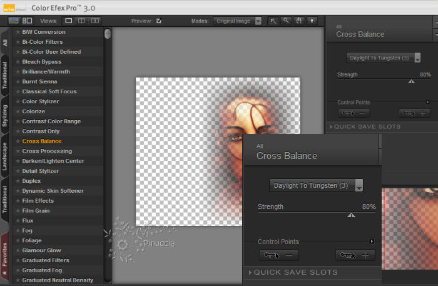
Task: Toggle favorite star for Burnt Sienna
Action: (18, 81)
